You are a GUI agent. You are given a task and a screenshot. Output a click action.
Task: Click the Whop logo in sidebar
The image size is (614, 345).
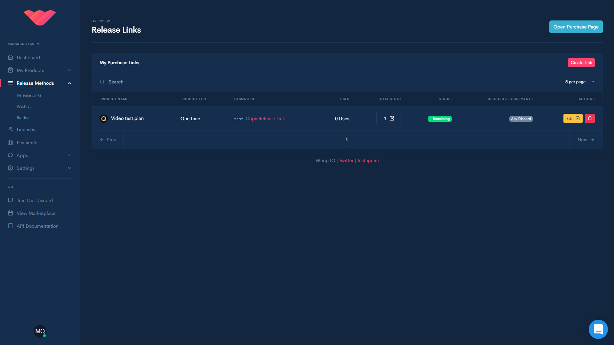(40, 18)
